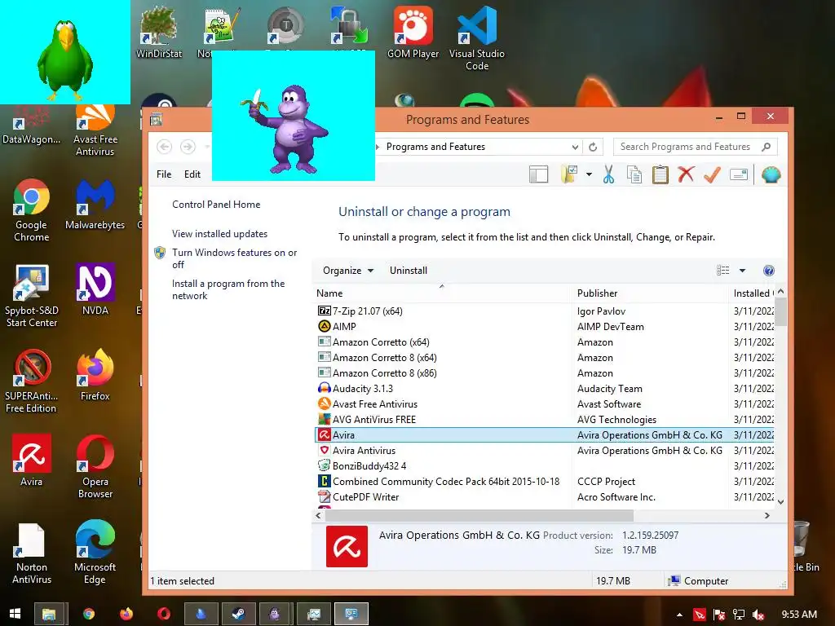Select Audacity 3.1.3 in the list
This screenshot has width=835, height=626.
click(544, 389)
